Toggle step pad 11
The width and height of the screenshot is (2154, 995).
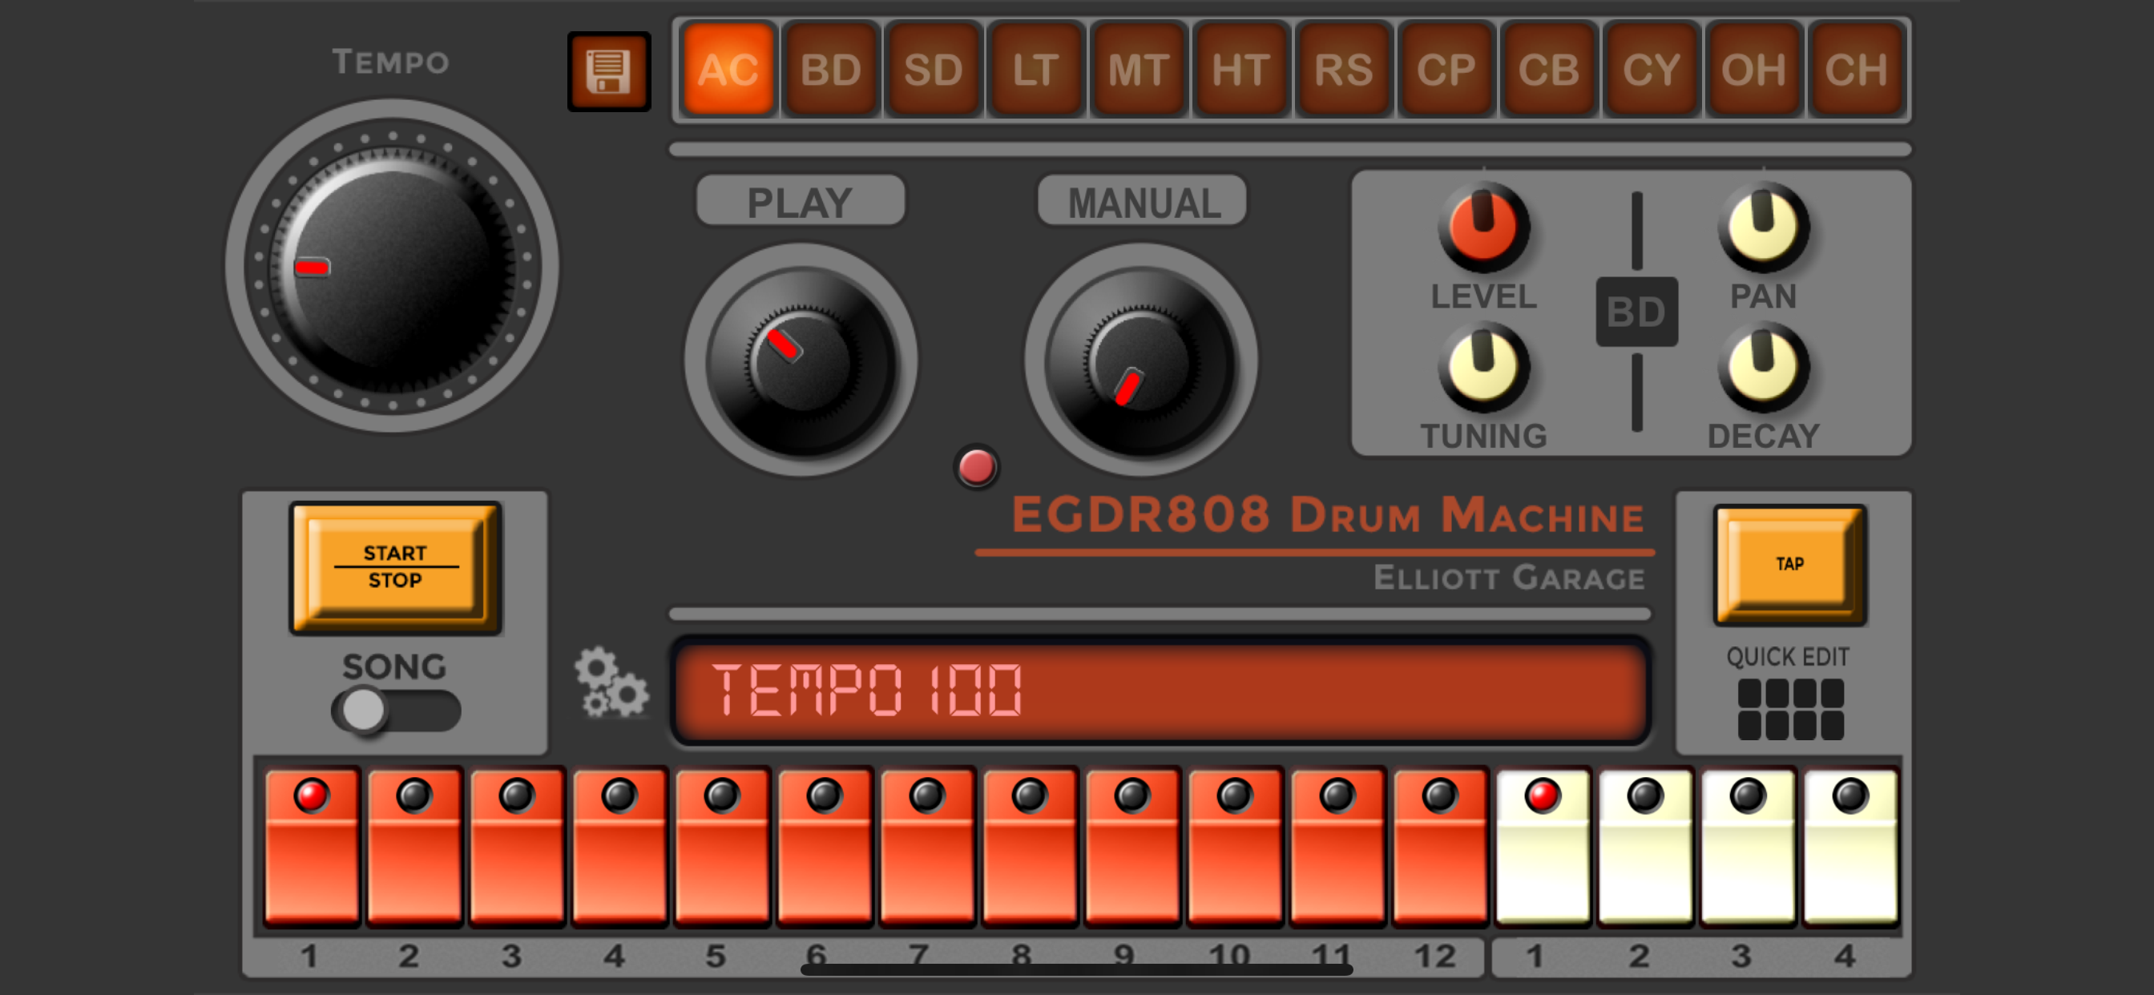tap(1337, 847)
